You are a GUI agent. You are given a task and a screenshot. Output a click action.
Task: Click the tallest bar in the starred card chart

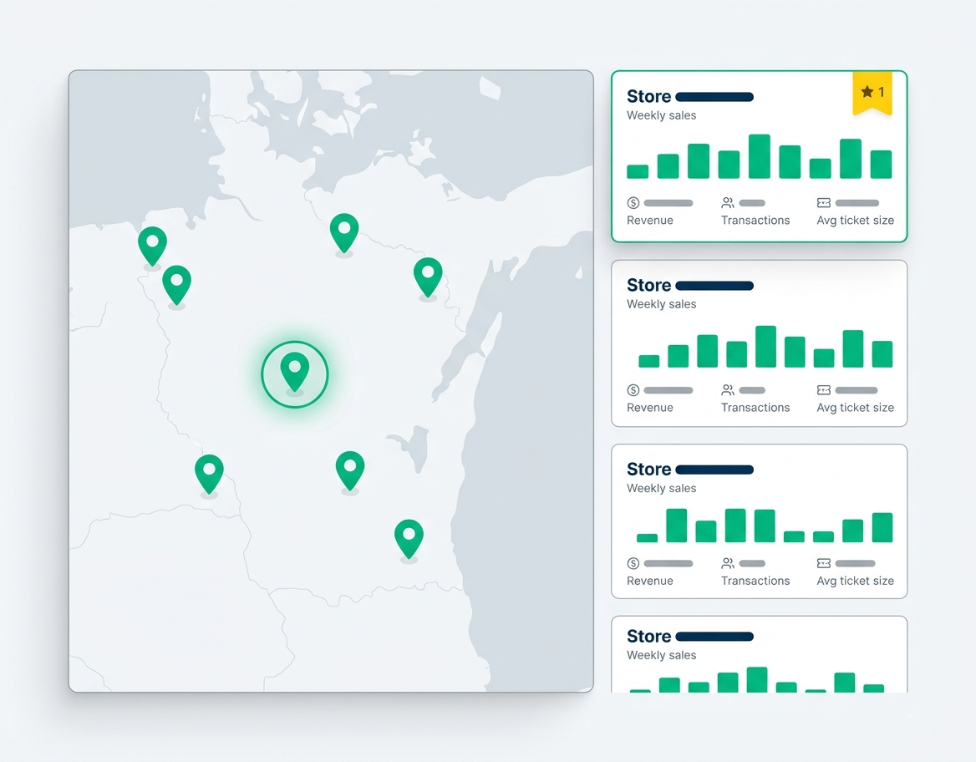(x=760, y=156)
